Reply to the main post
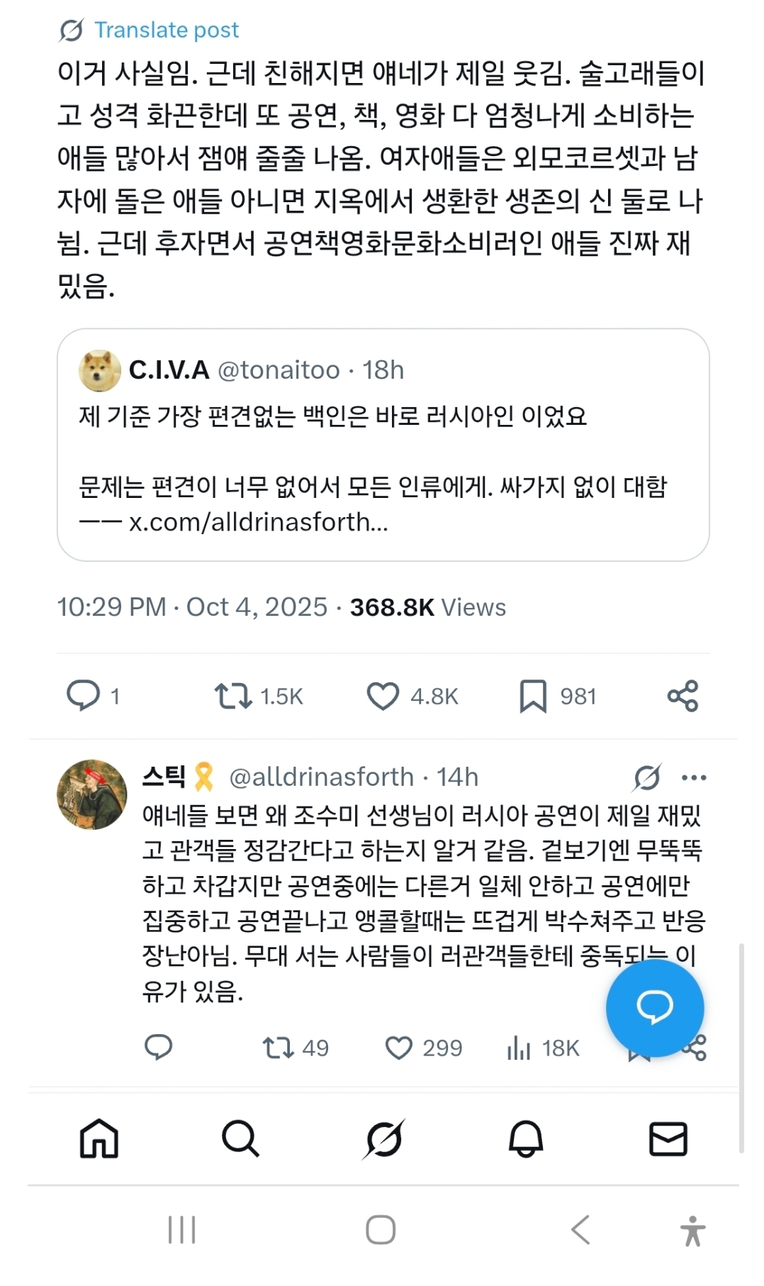Viewport: 764px width, 1286px height. tap(83, 695)
